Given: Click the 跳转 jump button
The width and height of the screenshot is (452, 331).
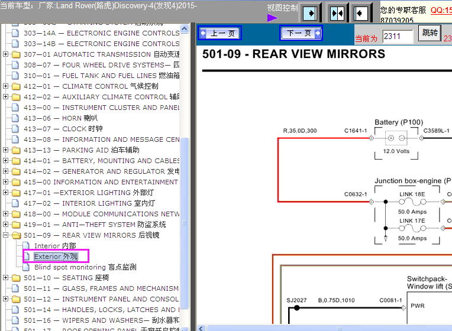Looking at the screenshot, I should [430, 33].
